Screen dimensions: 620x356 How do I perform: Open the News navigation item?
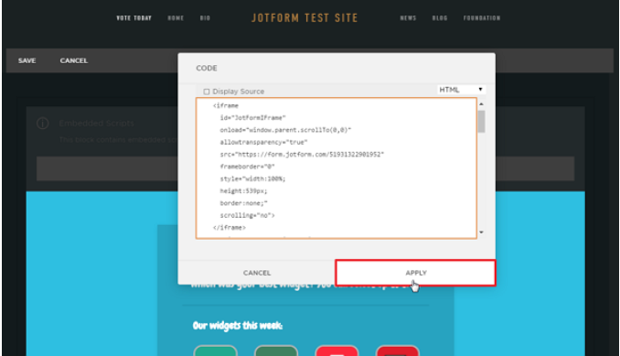tap(408, 18)
